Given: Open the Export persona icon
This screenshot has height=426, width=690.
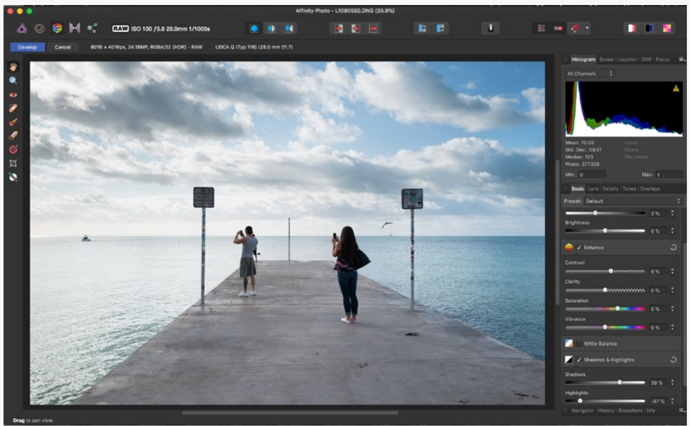Looking at the screenshot, I should tap(92, 28).
